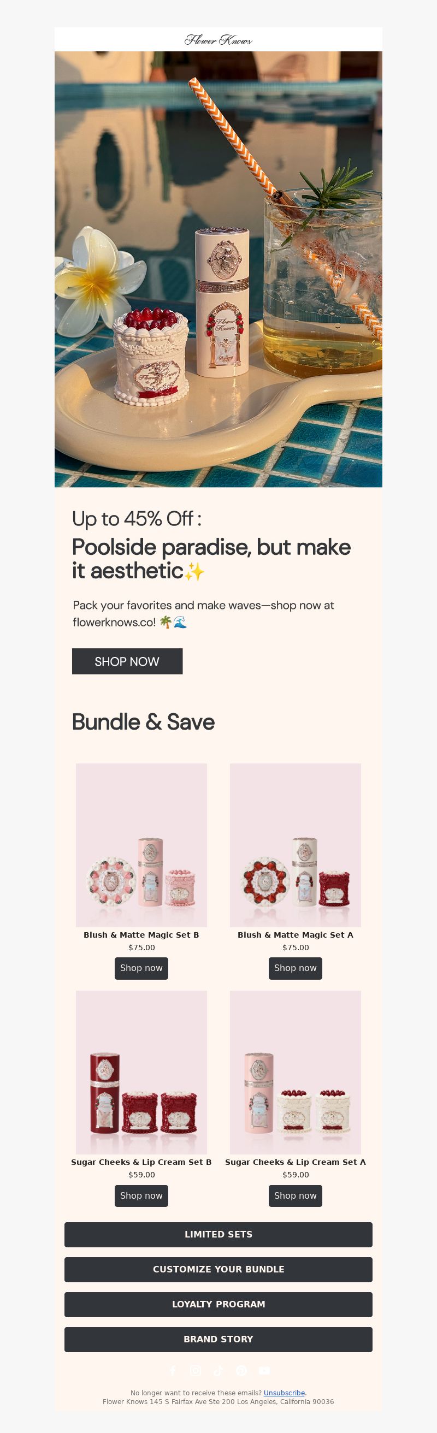Screen dimensions: 437x1433
Task: Click the Flower Knows logo header
Action: [218, 40]
